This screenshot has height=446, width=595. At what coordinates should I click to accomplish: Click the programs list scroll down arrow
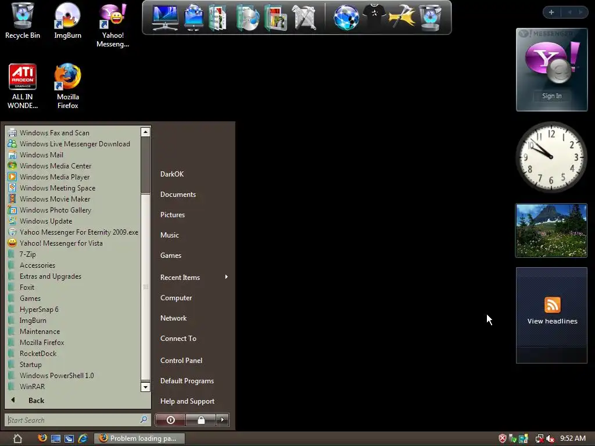145,387
